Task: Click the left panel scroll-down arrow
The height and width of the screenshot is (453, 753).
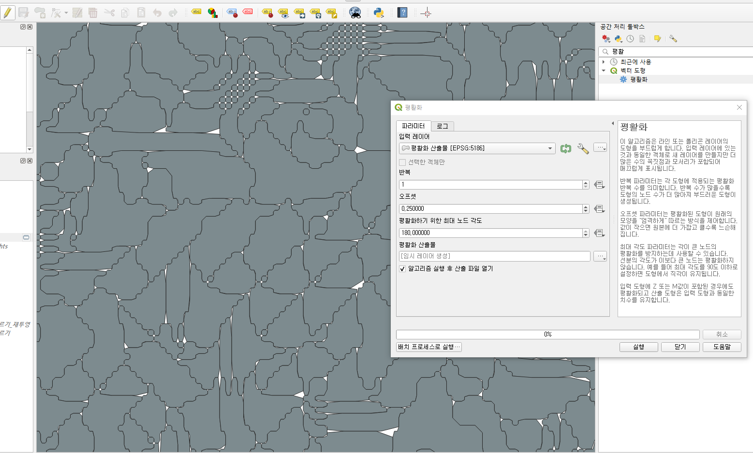Action: click(30, 149)
